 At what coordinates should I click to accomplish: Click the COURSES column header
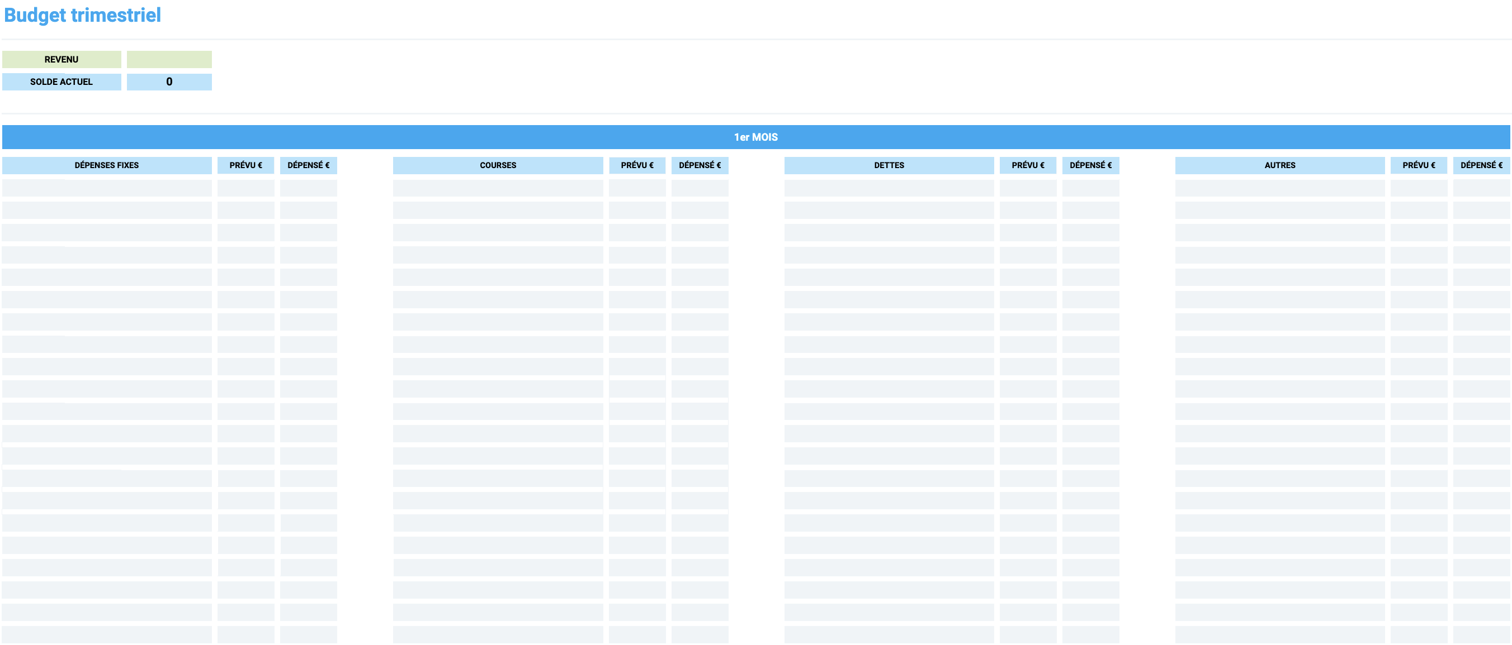498,165
